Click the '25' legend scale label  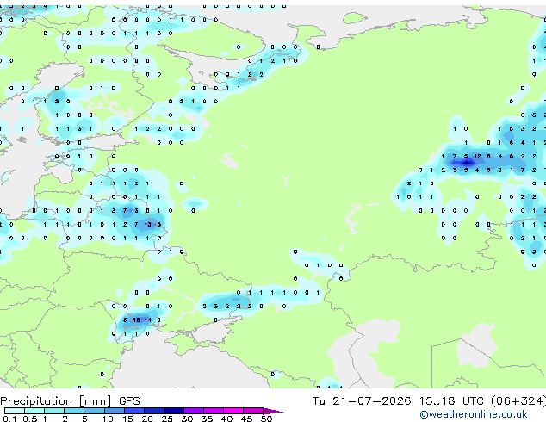pyautogui.click(x=167, y=419)
